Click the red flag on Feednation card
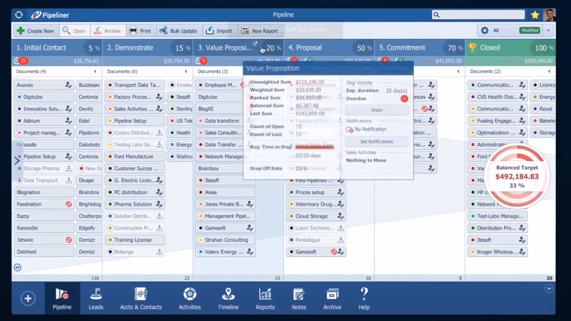This screenshot has height=321, width=571. coord(69,204)
